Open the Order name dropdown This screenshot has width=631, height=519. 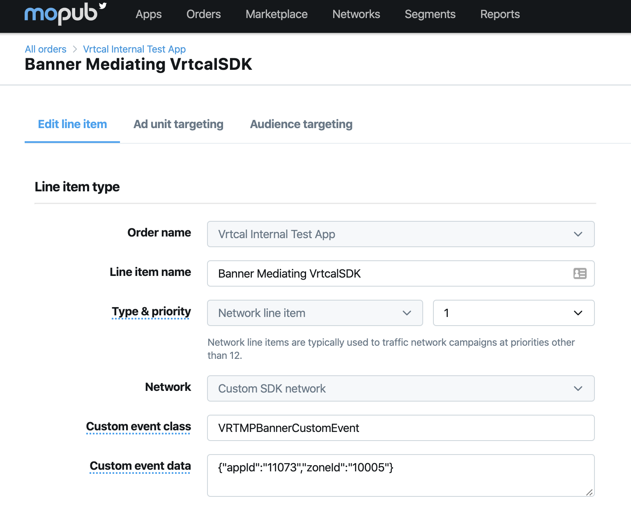(401, 234)
